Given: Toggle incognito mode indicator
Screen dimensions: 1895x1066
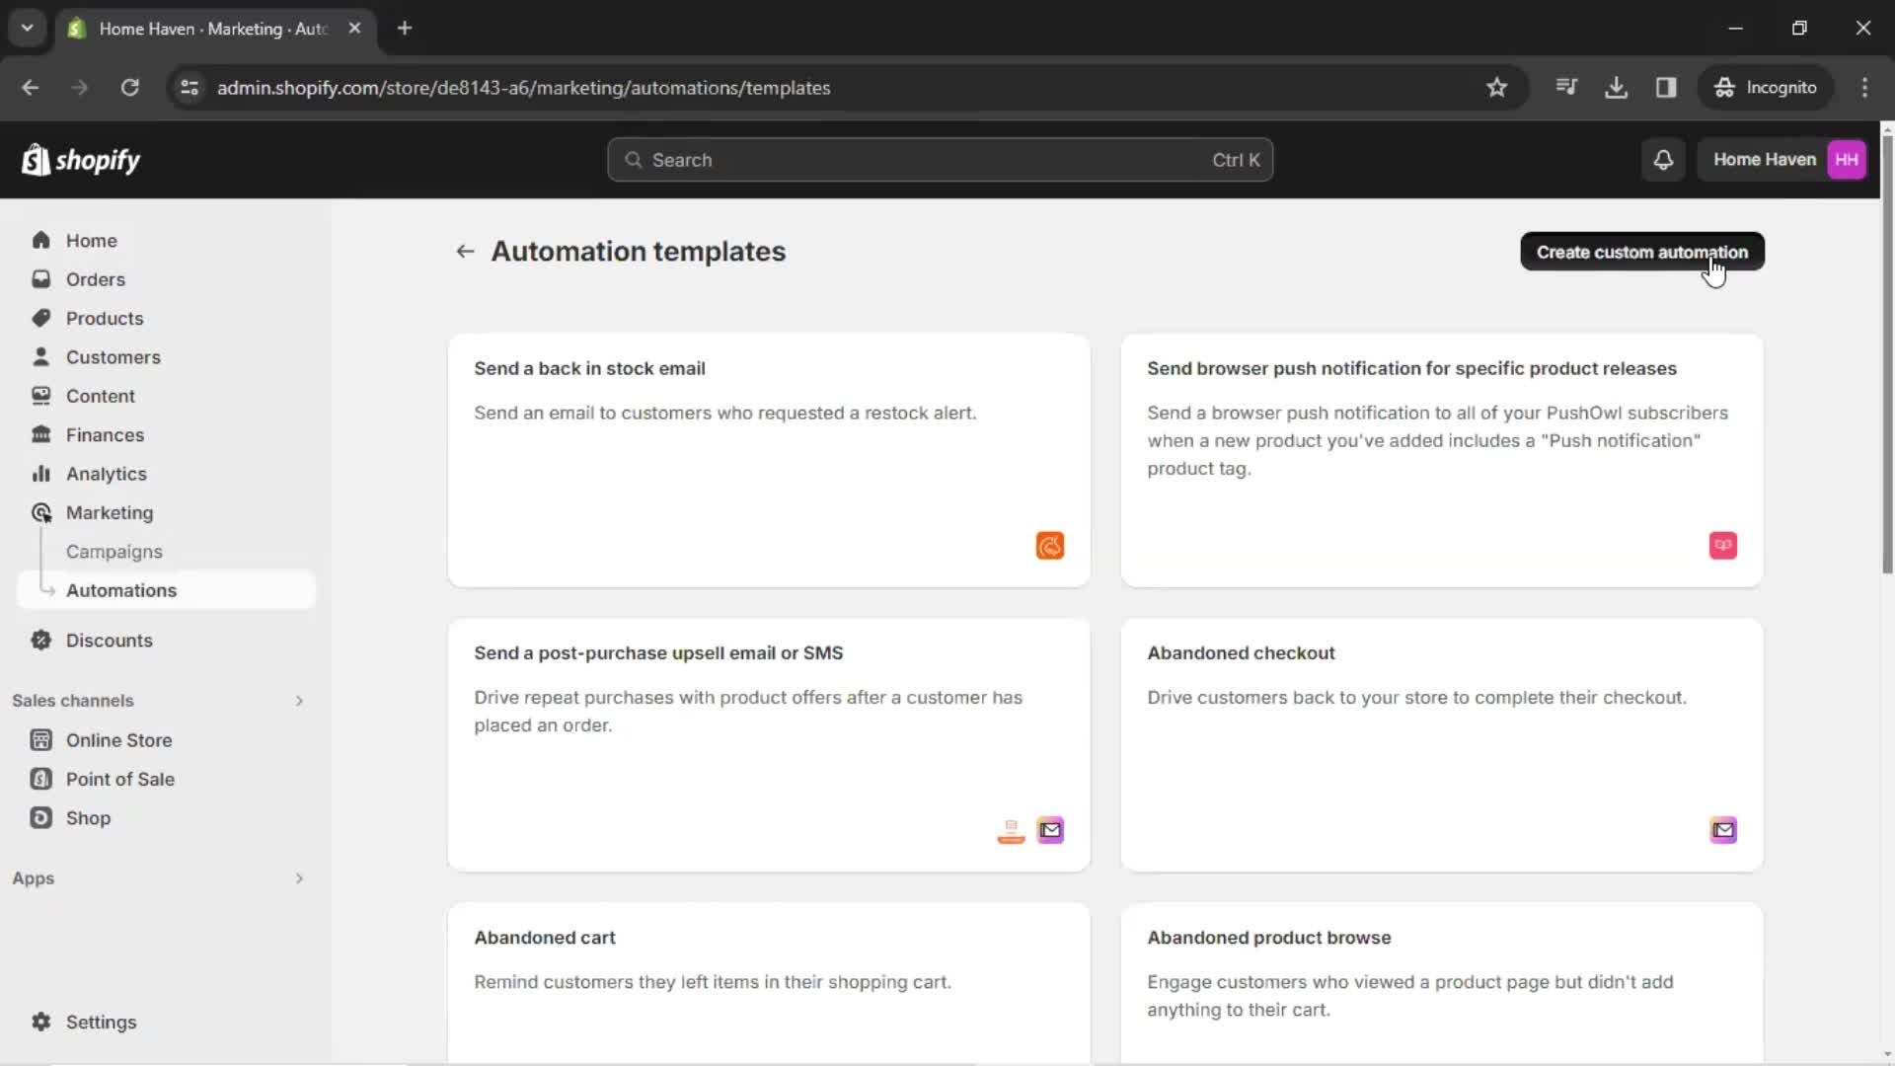Looking at the screenshot, I should pyautogui.click(x=1766, y=87).
